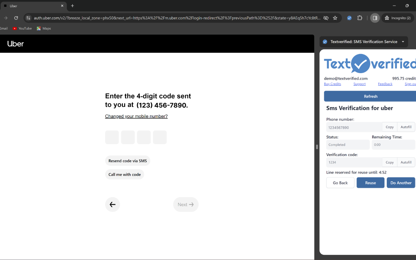The image size is (416, 260).
Task: Copy the phone number
Action: pos(390,127)
